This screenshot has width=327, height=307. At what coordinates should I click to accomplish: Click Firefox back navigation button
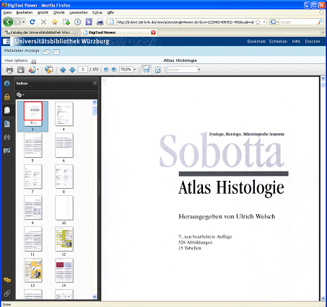8,22
